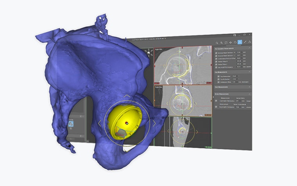297x186 pixels.
Task: Select the four-arrow pan tool
Action: [231, 43]
